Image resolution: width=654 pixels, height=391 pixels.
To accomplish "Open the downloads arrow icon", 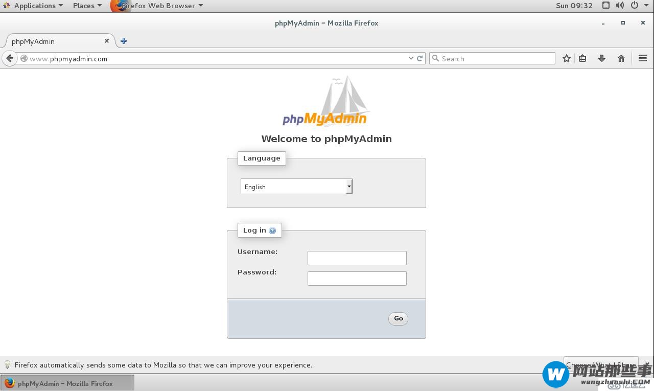I will click(x=602, y=58).
